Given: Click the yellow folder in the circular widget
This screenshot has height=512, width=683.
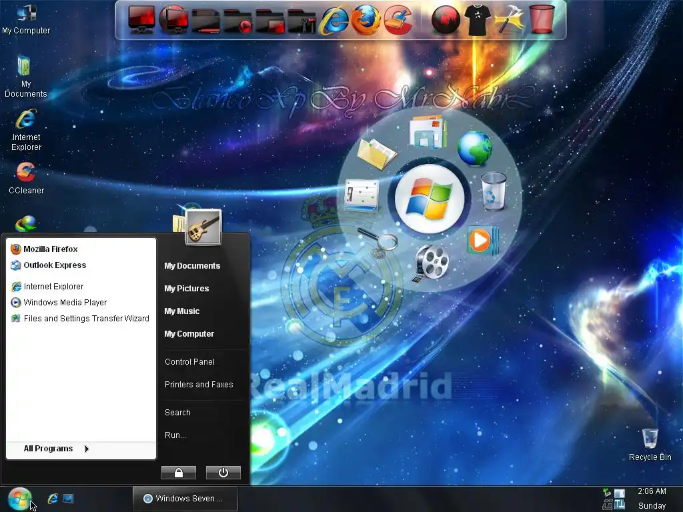Looking at the screenshot, I should 376,154.
